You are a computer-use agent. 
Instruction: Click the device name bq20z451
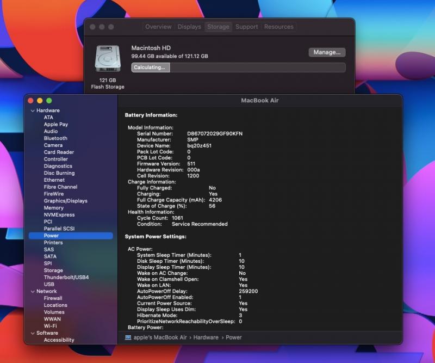coord(199,146)
